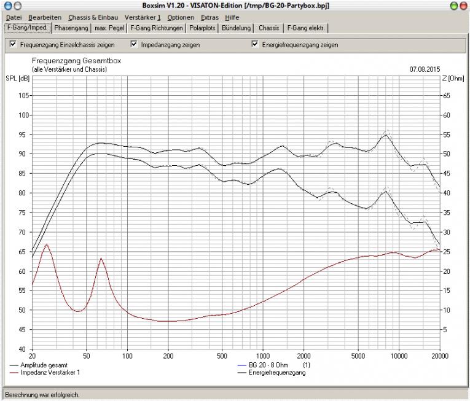The height and width of the screenshot is (401, 470).
Task: Click the blue window button at top left
Action: 9,6
